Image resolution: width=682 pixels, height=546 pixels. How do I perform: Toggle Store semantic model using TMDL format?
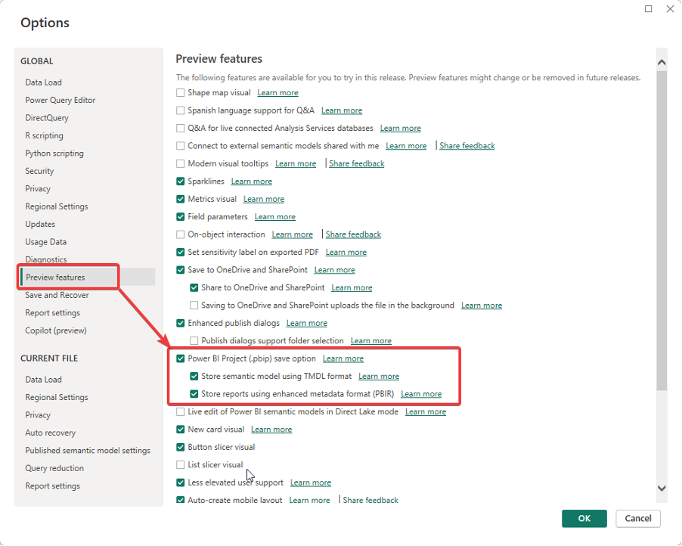[x=194, y=377]
